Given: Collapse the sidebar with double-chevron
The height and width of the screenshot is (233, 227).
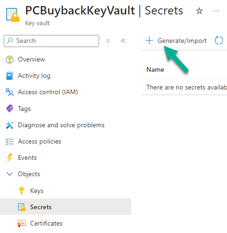Looking at the screenshot, I should [123, 41].
